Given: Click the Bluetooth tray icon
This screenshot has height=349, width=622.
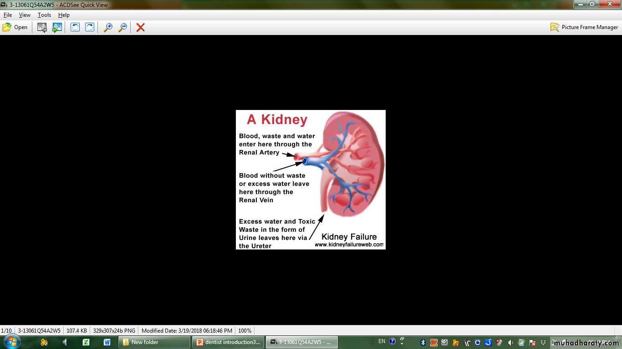Looking at the screenshot, I should click(423, 342).
